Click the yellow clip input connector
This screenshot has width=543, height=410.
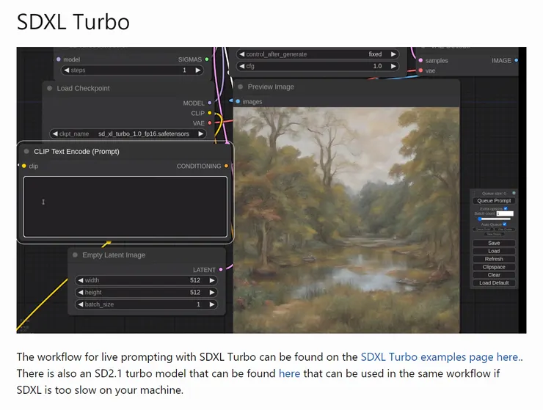coord(23,166)
